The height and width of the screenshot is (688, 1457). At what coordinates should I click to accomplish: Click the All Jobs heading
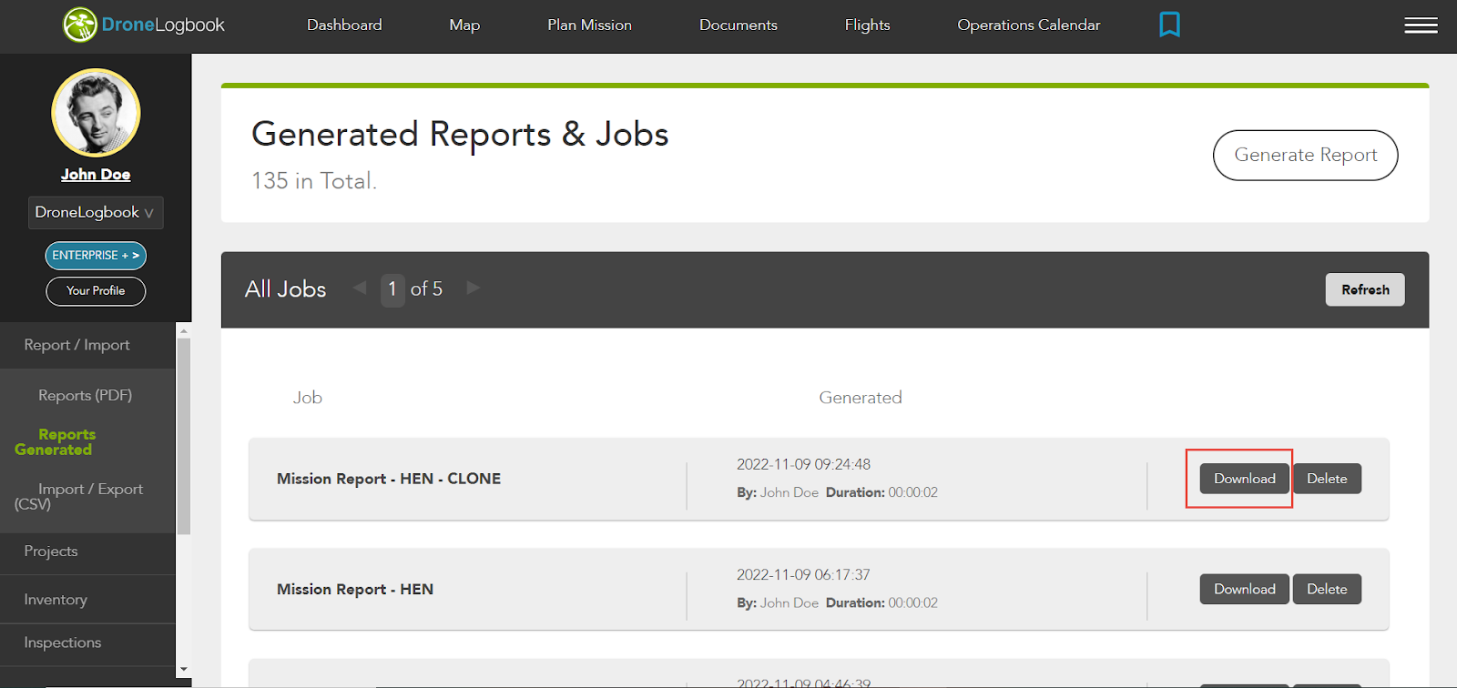285,289
